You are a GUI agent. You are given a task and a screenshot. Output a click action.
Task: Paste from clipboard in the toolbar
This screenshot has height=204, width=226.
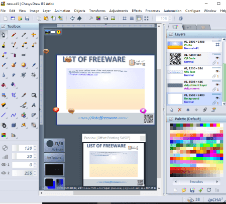(46, 19)
